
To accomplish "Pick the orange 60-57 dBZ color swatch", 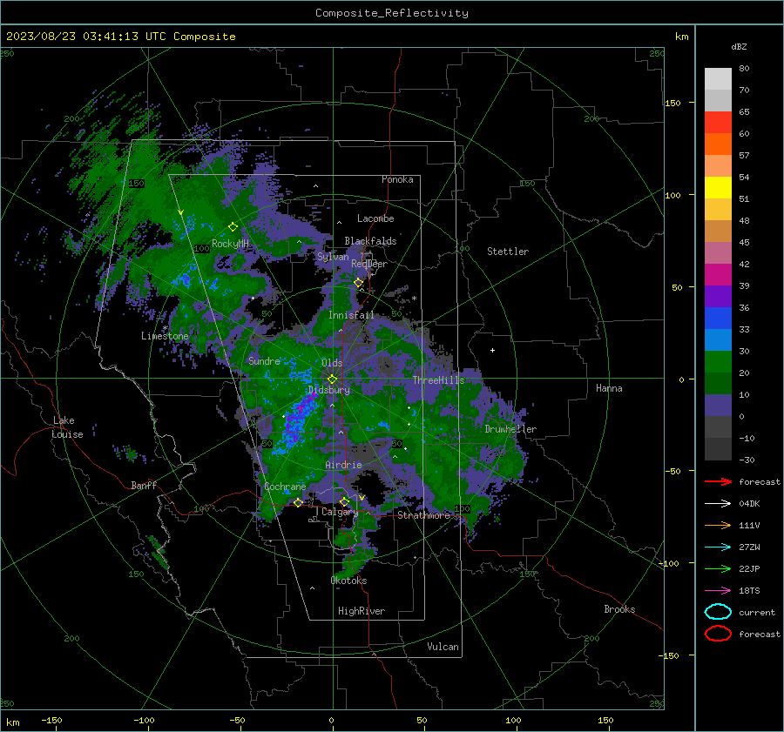I will click(x=718, y=144).
